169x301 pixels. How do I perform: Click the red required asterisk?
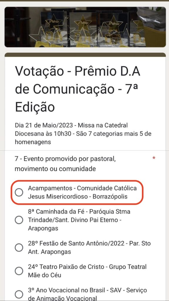[x=153, y=158]
